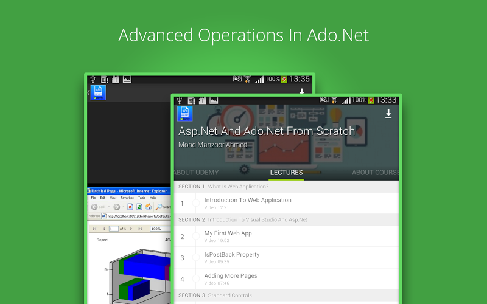Viewport: 487px width, 304px height.
Task: Open the Favorites menu in Internet Explorer
Action: [127, 198]
